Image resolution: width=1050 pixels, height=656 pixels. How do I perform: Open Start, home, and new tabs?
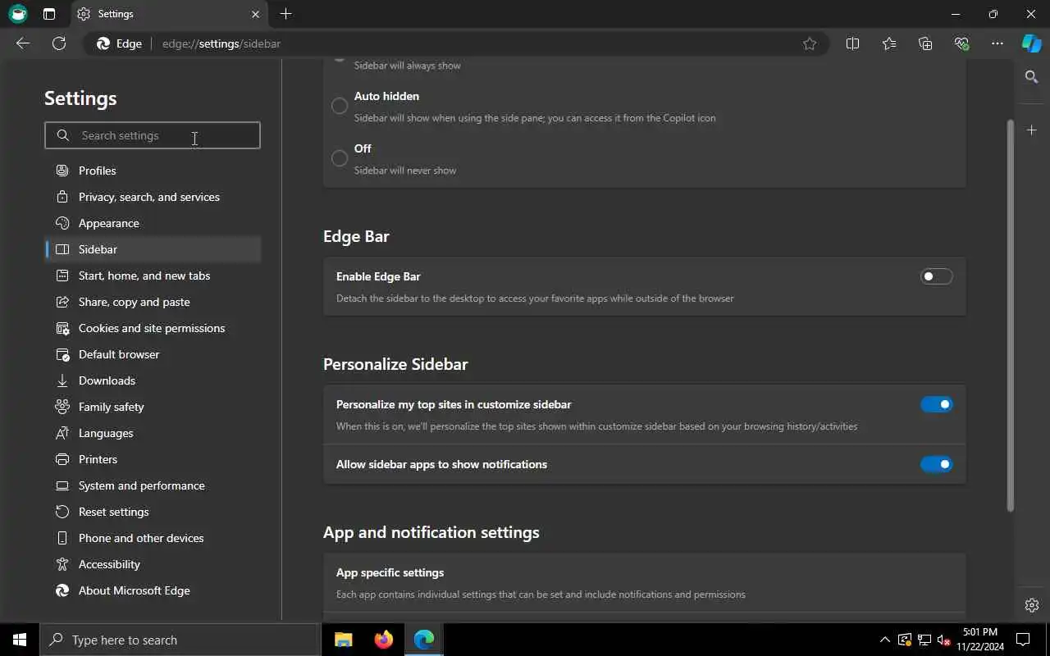coord(153,276)
